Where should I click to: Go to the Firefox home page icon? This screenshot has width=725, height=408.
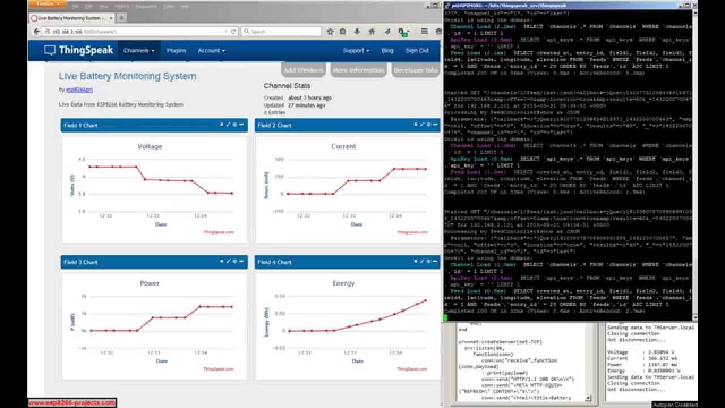click(372, 32)
